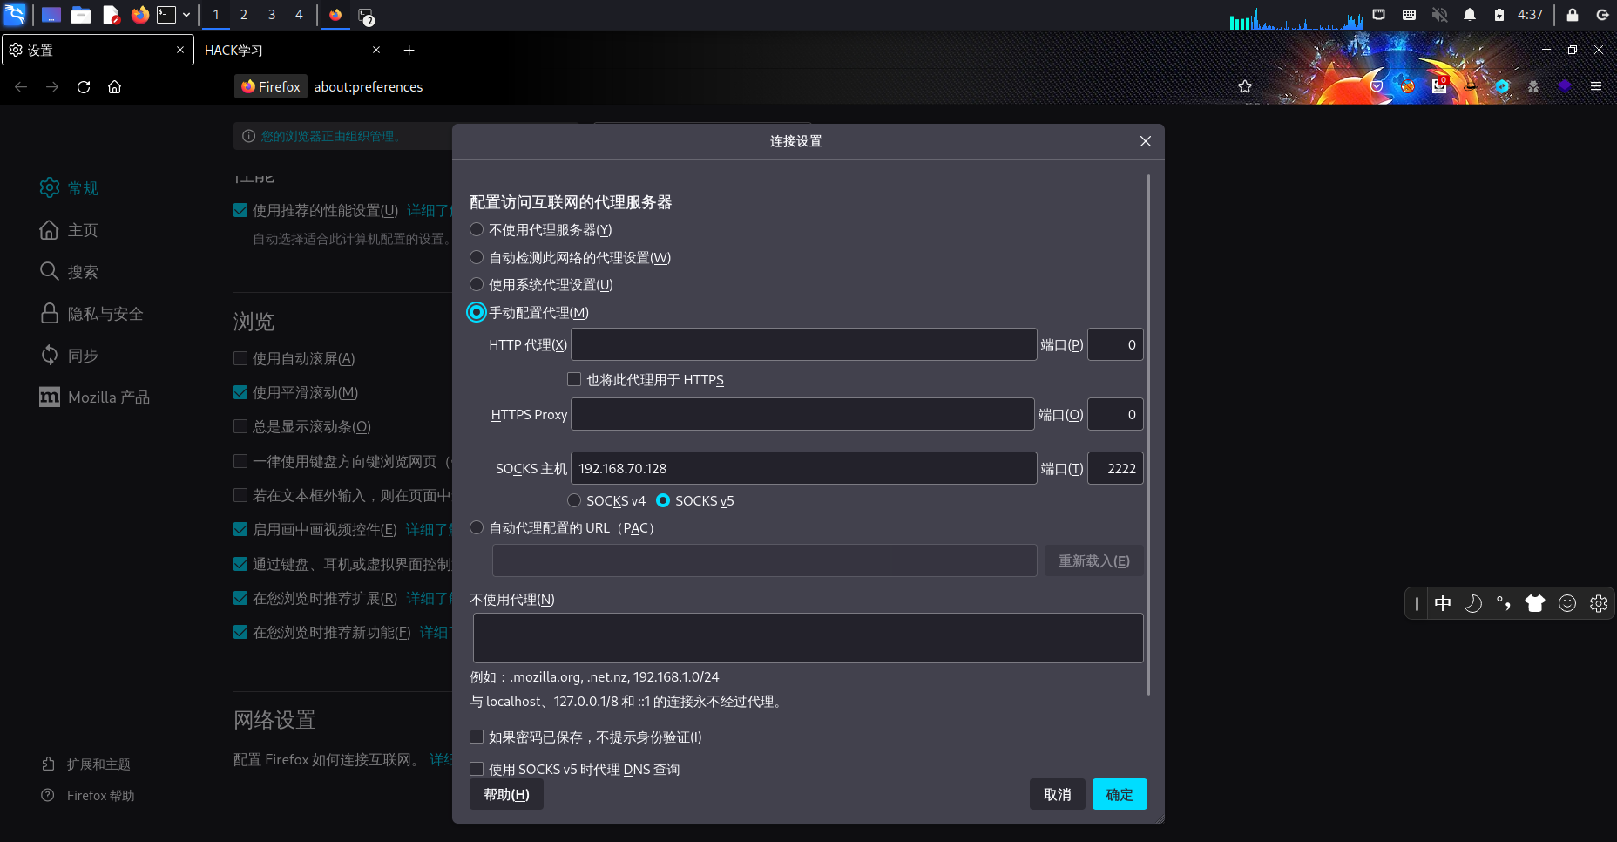Reload the current page
The width and height of the screenshot is (1617, 842).
click(x=84, y=86)
